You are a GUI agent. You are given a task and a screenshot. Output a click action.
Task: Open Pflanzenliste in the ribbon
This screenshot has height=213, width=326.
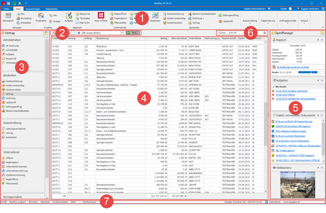point(118,23)
